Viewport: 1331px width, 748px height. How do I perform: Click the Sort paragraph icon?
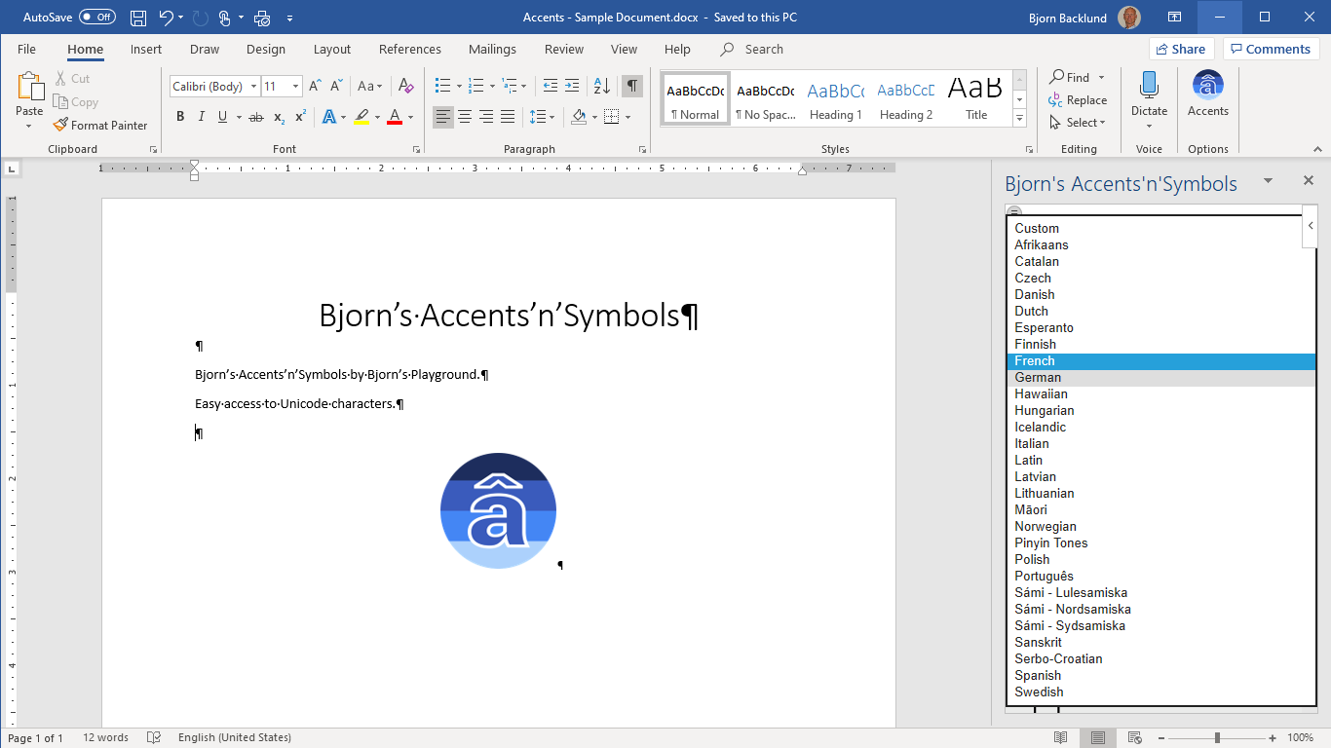pos(601,87)
